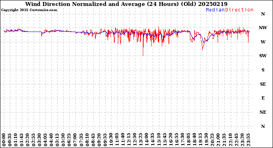Viewport: 273px width, 148px height.
Task: Click the 11:40 time axis label
Action: (x=123, y=140)
